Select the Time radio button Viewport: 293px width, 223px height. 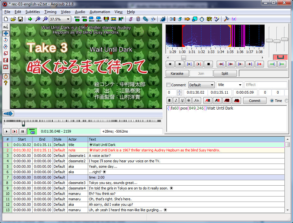(272, 101)
